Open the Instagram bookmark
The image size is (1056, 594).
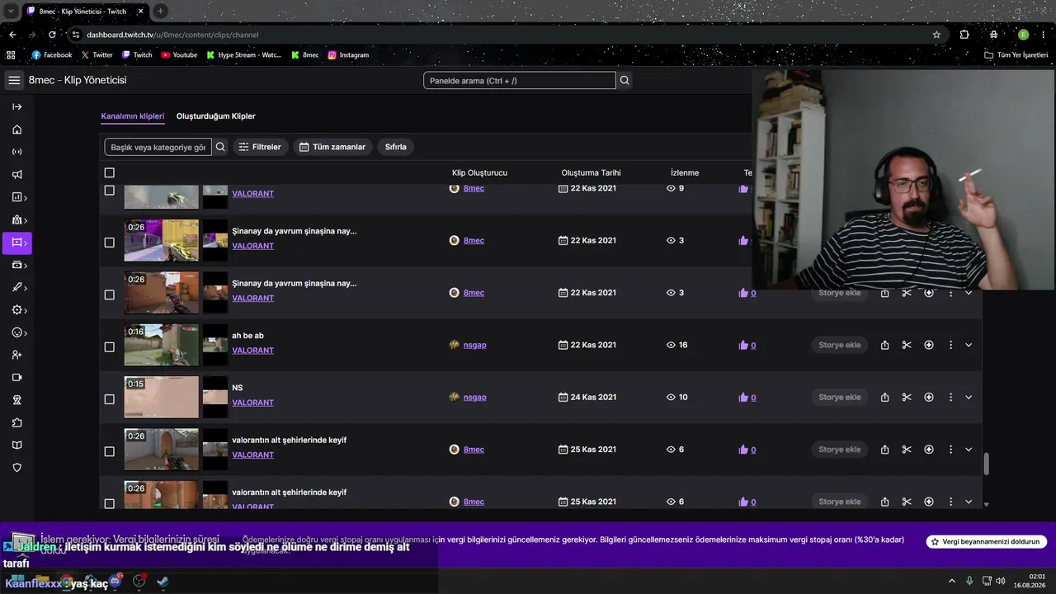coord(348,55)
